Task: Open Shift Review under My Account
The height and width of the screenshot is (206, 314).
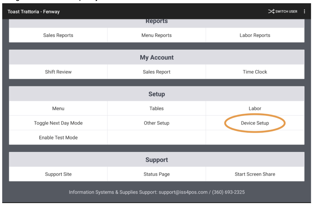Action: tap(53, 71)
